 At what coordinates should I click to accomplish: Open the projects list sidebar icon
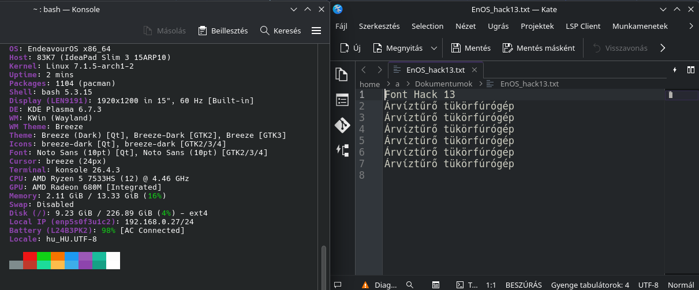342,100
